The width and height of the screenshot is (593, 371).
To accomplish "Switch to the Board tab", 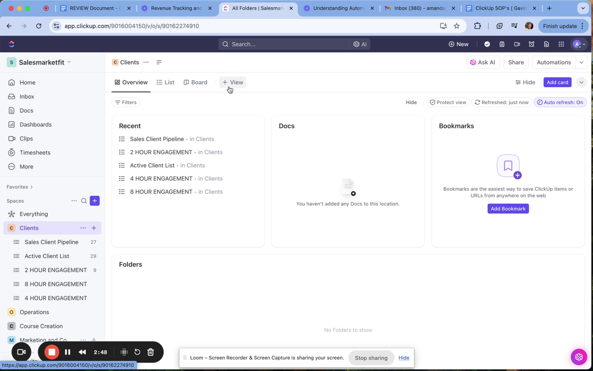I will (x=195, y=82).
